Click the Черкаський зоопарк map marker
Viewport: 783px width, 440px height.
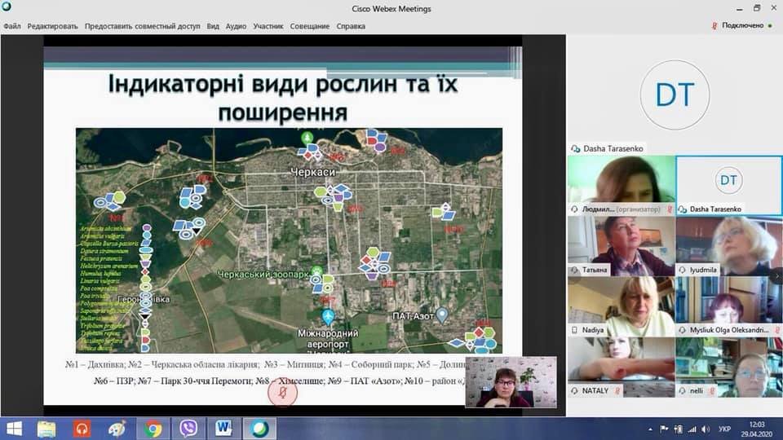click(316, 271)
